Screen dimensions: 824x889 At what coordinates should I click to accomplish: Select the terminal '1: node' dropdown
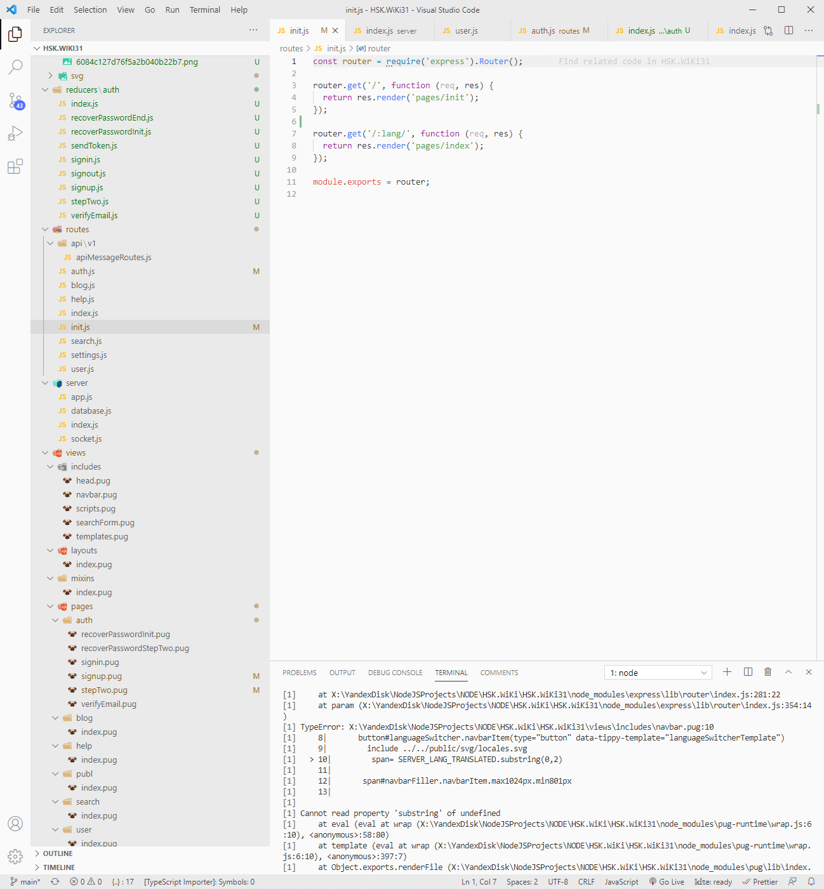coord(658,673)
